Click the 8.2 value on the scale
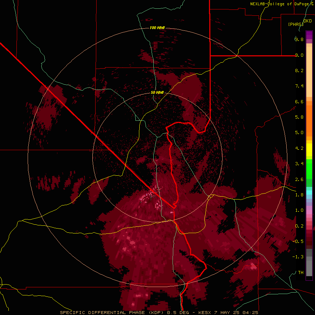The image size is (315, 315). click(x=299, y=70)
